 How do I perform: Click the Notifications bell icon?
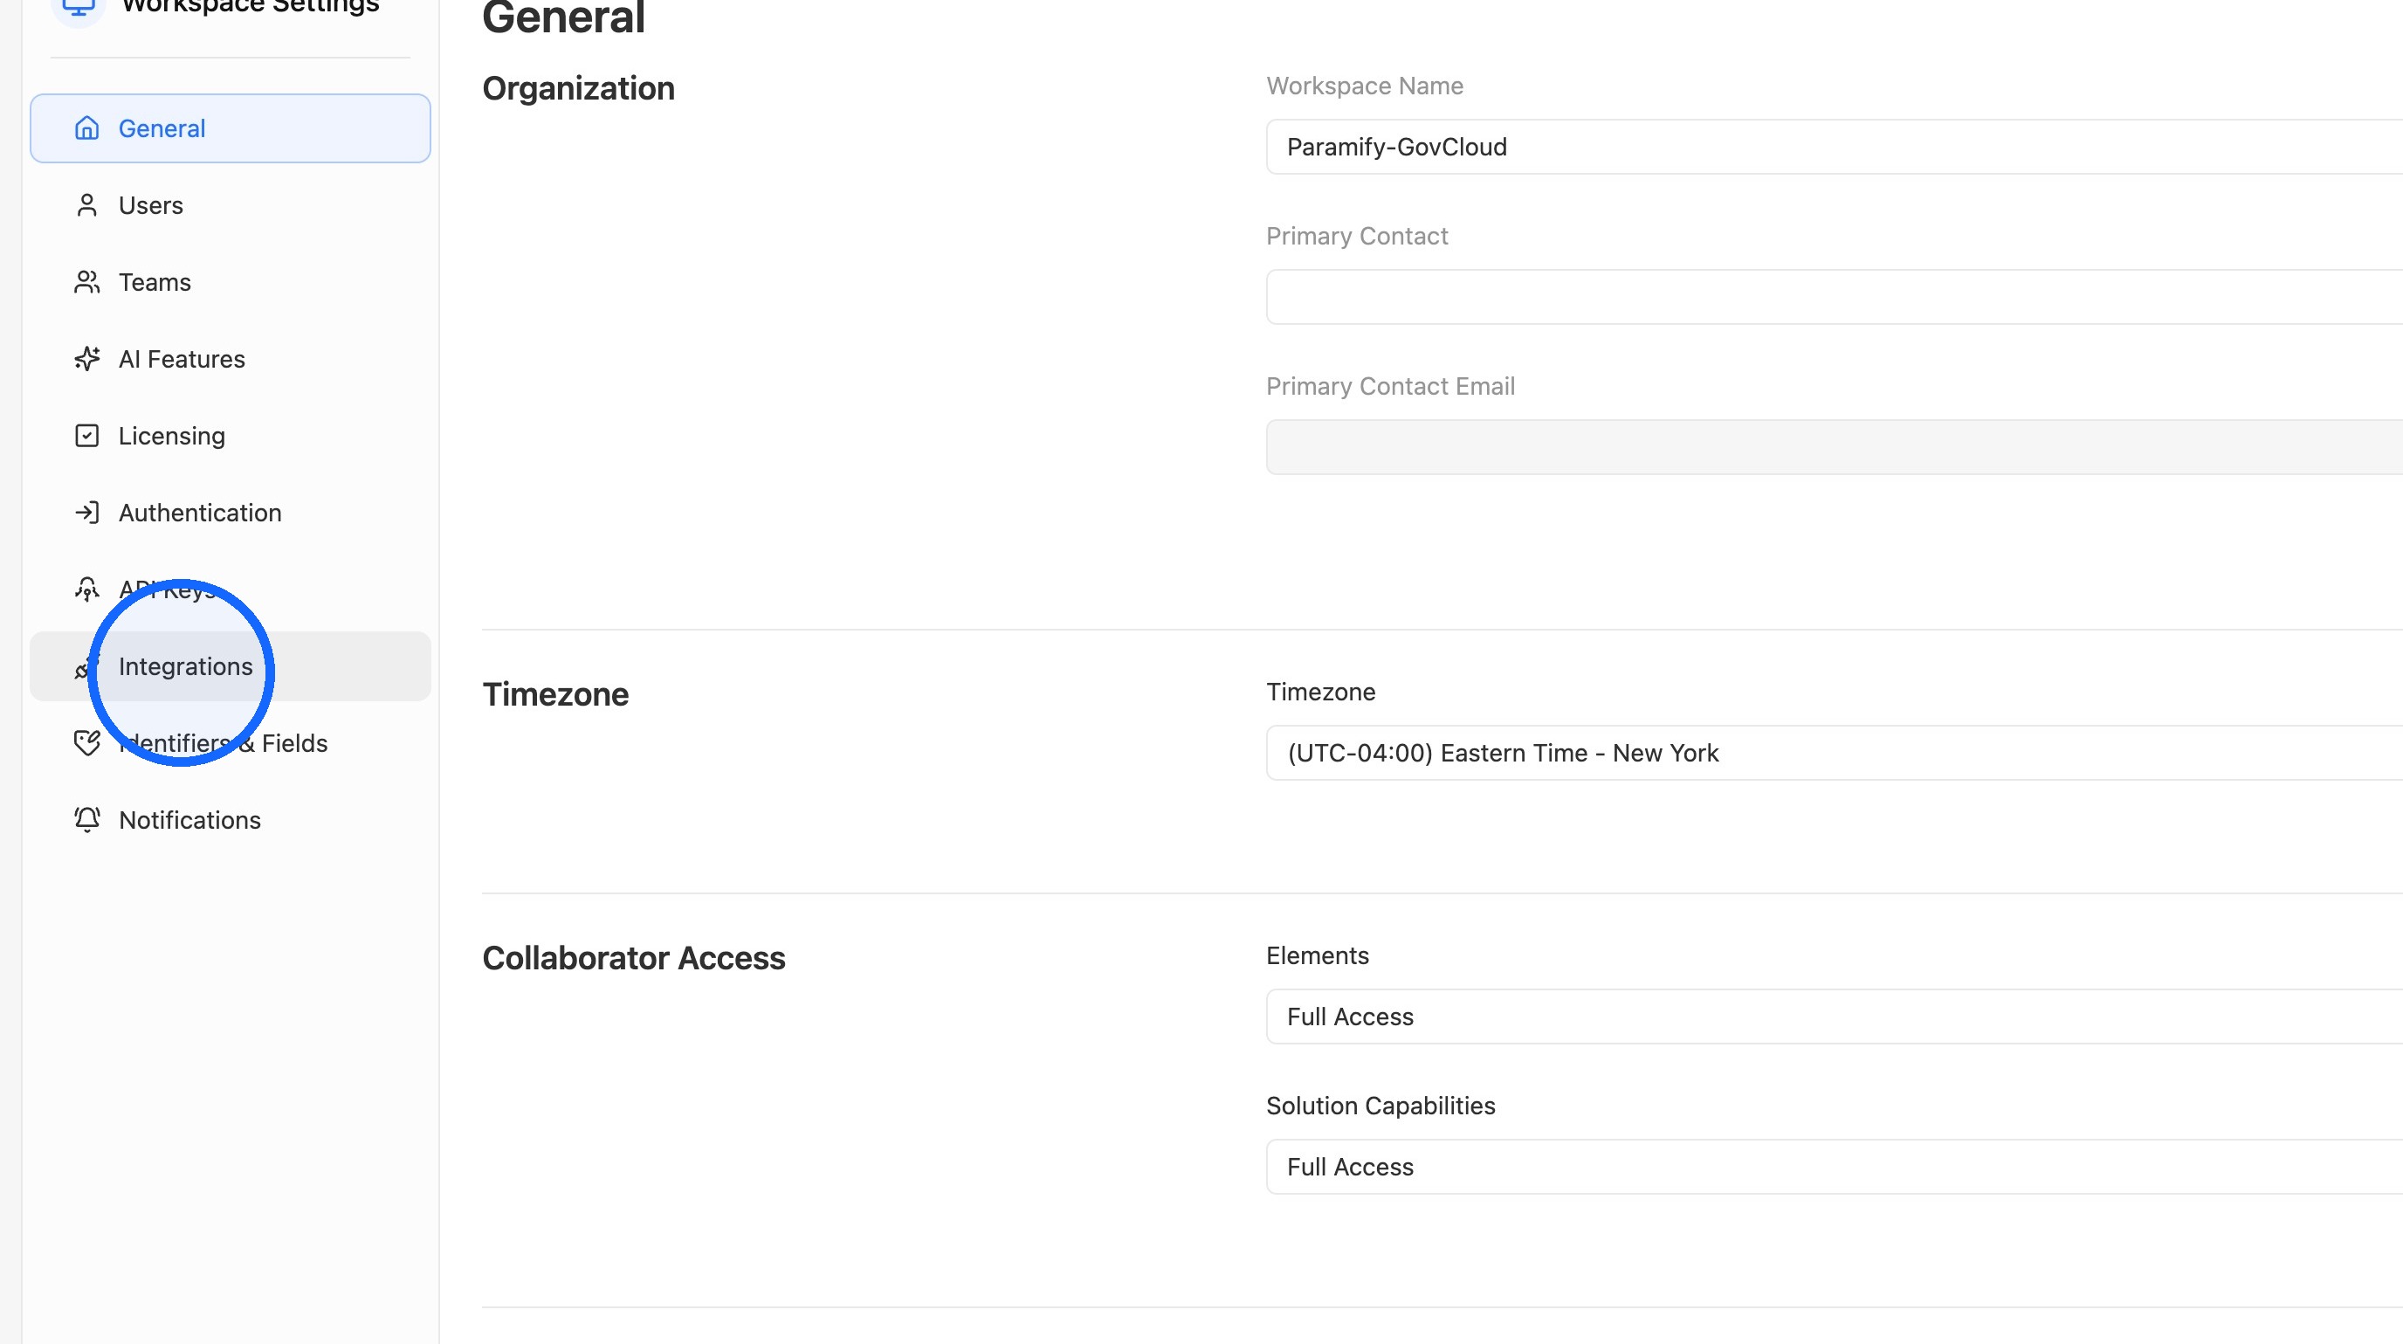click(x=86, y=820)
